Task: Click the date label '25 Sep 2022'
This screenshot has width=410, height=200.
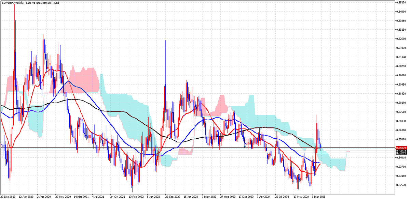Action: click(173, 197)
